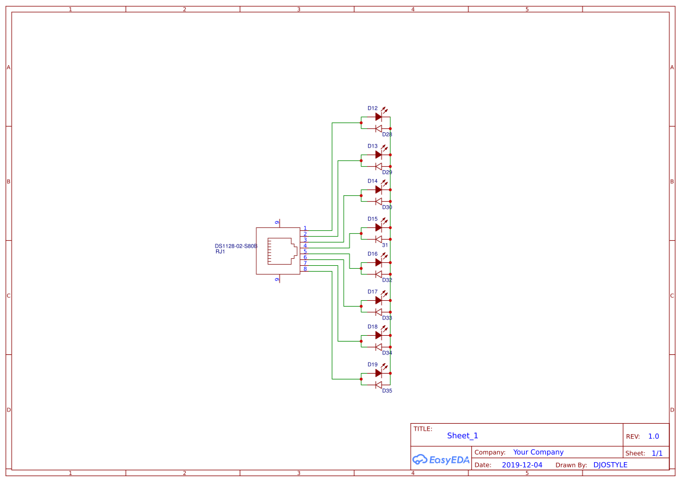
Task: Select the D32 designator label
Action: tap(387, 280)
